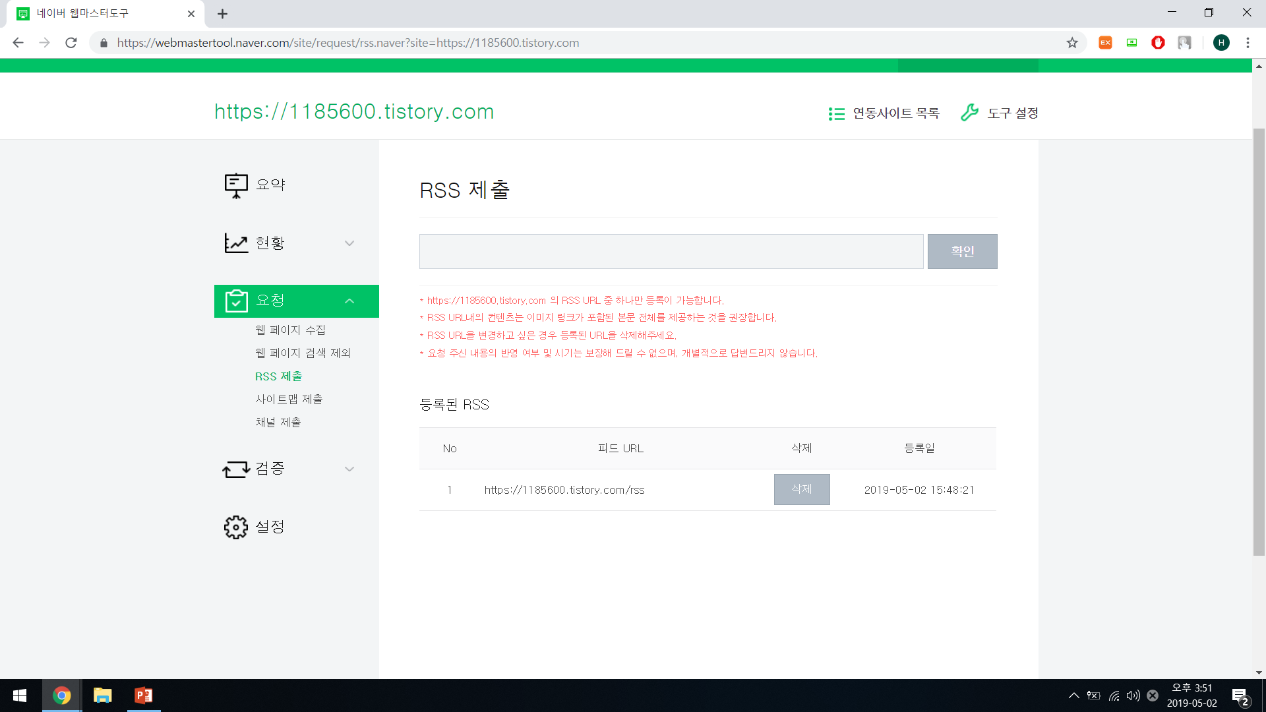Expand the 현황 menu chevron

click(x=349, y=243)
